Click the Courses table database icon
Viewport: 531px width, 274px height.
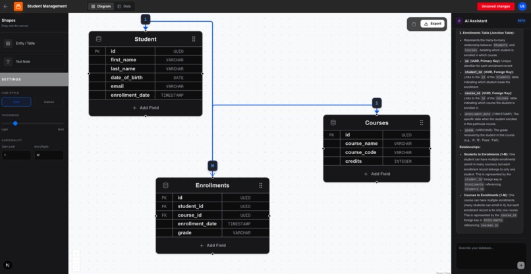coord(333,123)
